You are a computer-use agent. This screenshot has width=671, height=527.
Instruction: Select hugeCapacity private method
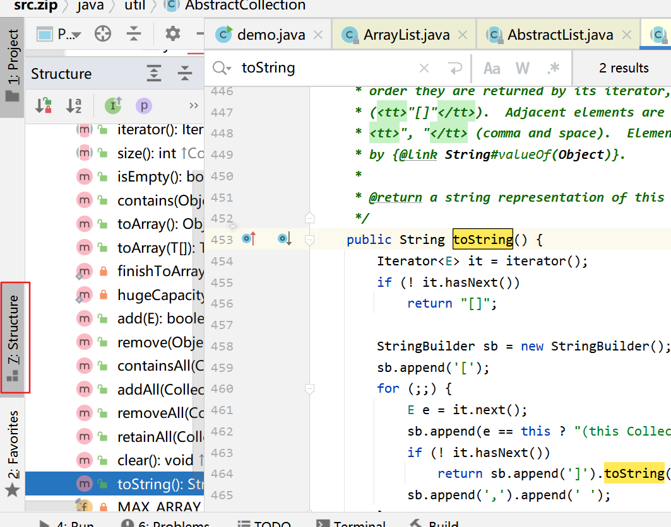pyautogui.click(x=115, y=295)
